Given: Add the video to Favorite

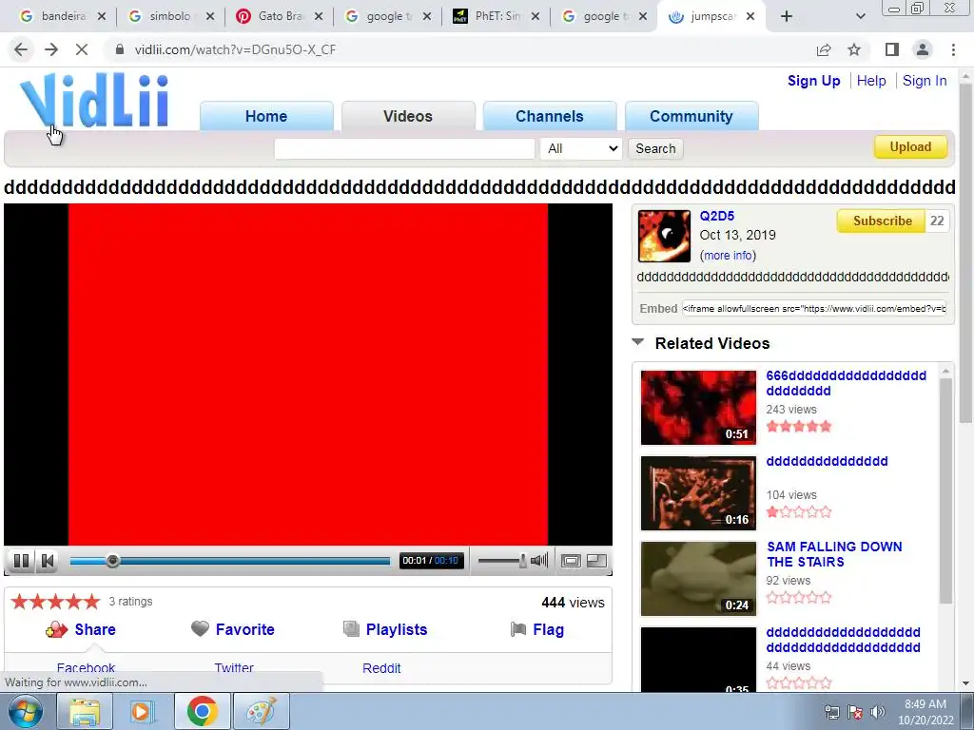Looking at the screenshot, I should [x=232, y=629].
